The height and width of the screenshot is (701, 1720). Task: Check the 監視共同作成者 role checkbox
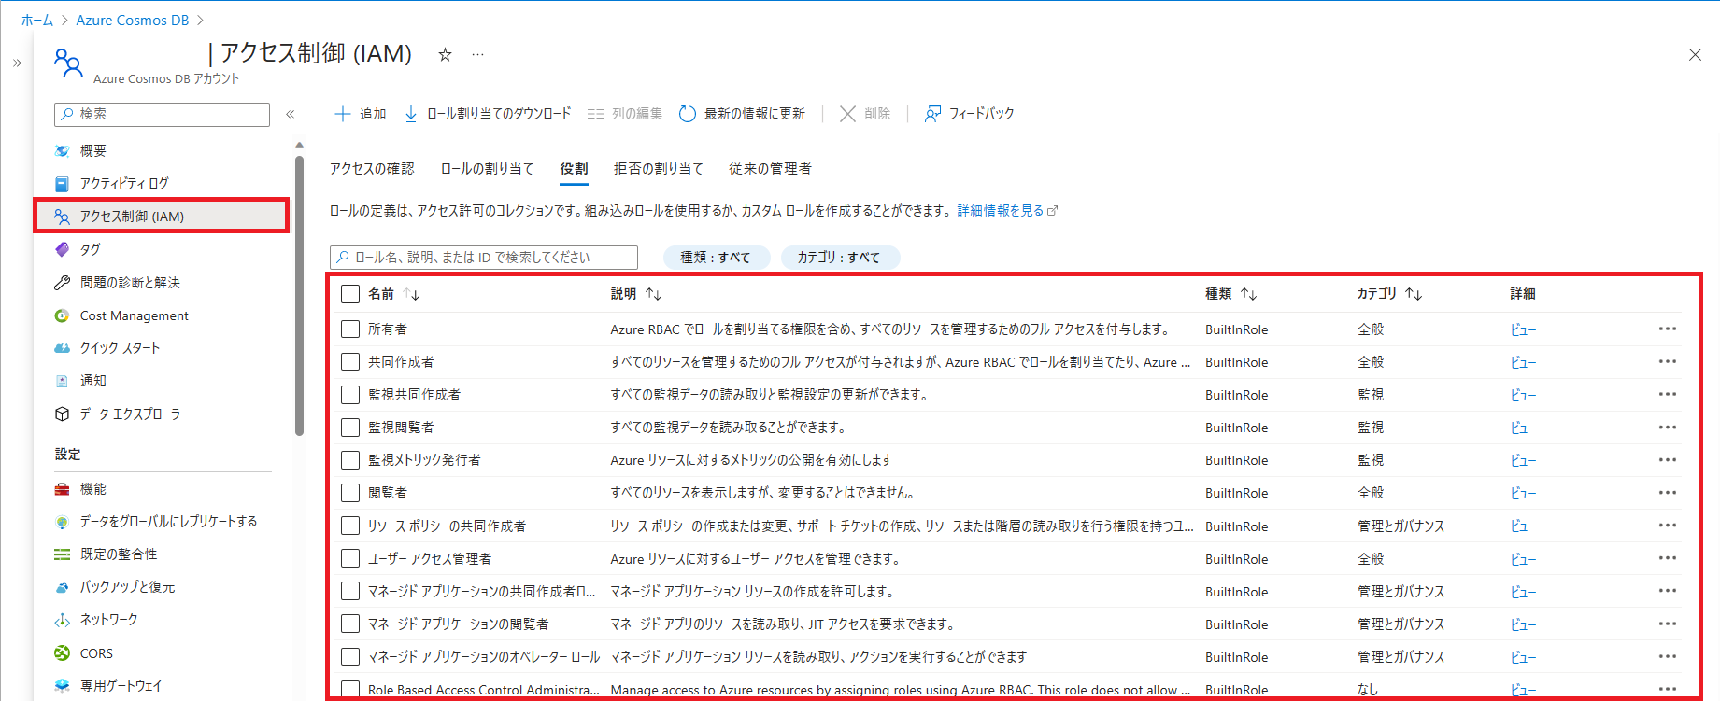(350, 395)
